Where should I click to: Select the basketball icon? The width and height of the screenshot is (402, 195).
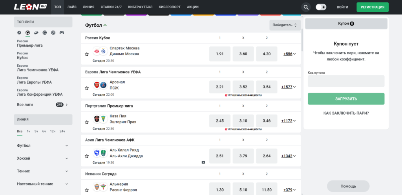point(53,33)
